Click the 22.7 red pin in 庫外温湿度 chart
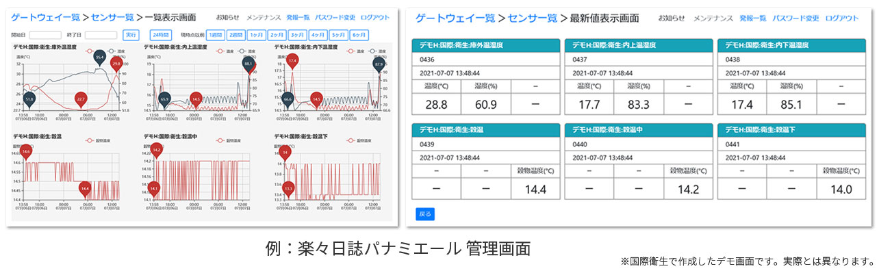 [x=81, y=99]
